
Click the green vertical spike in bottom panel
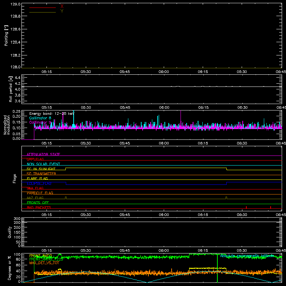pyautogui.click(x=217, y=268)
